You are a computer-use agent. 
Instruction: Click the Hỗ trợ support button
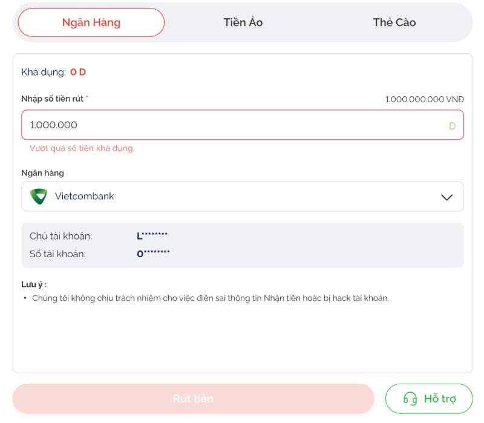coord(429,399)
